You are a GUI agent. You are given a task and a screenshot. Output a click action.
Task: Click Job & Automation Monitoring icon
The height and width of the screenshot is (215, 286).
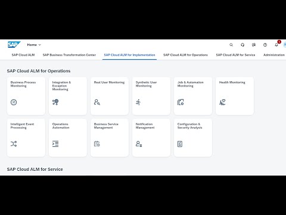click(x=181, y=102)
